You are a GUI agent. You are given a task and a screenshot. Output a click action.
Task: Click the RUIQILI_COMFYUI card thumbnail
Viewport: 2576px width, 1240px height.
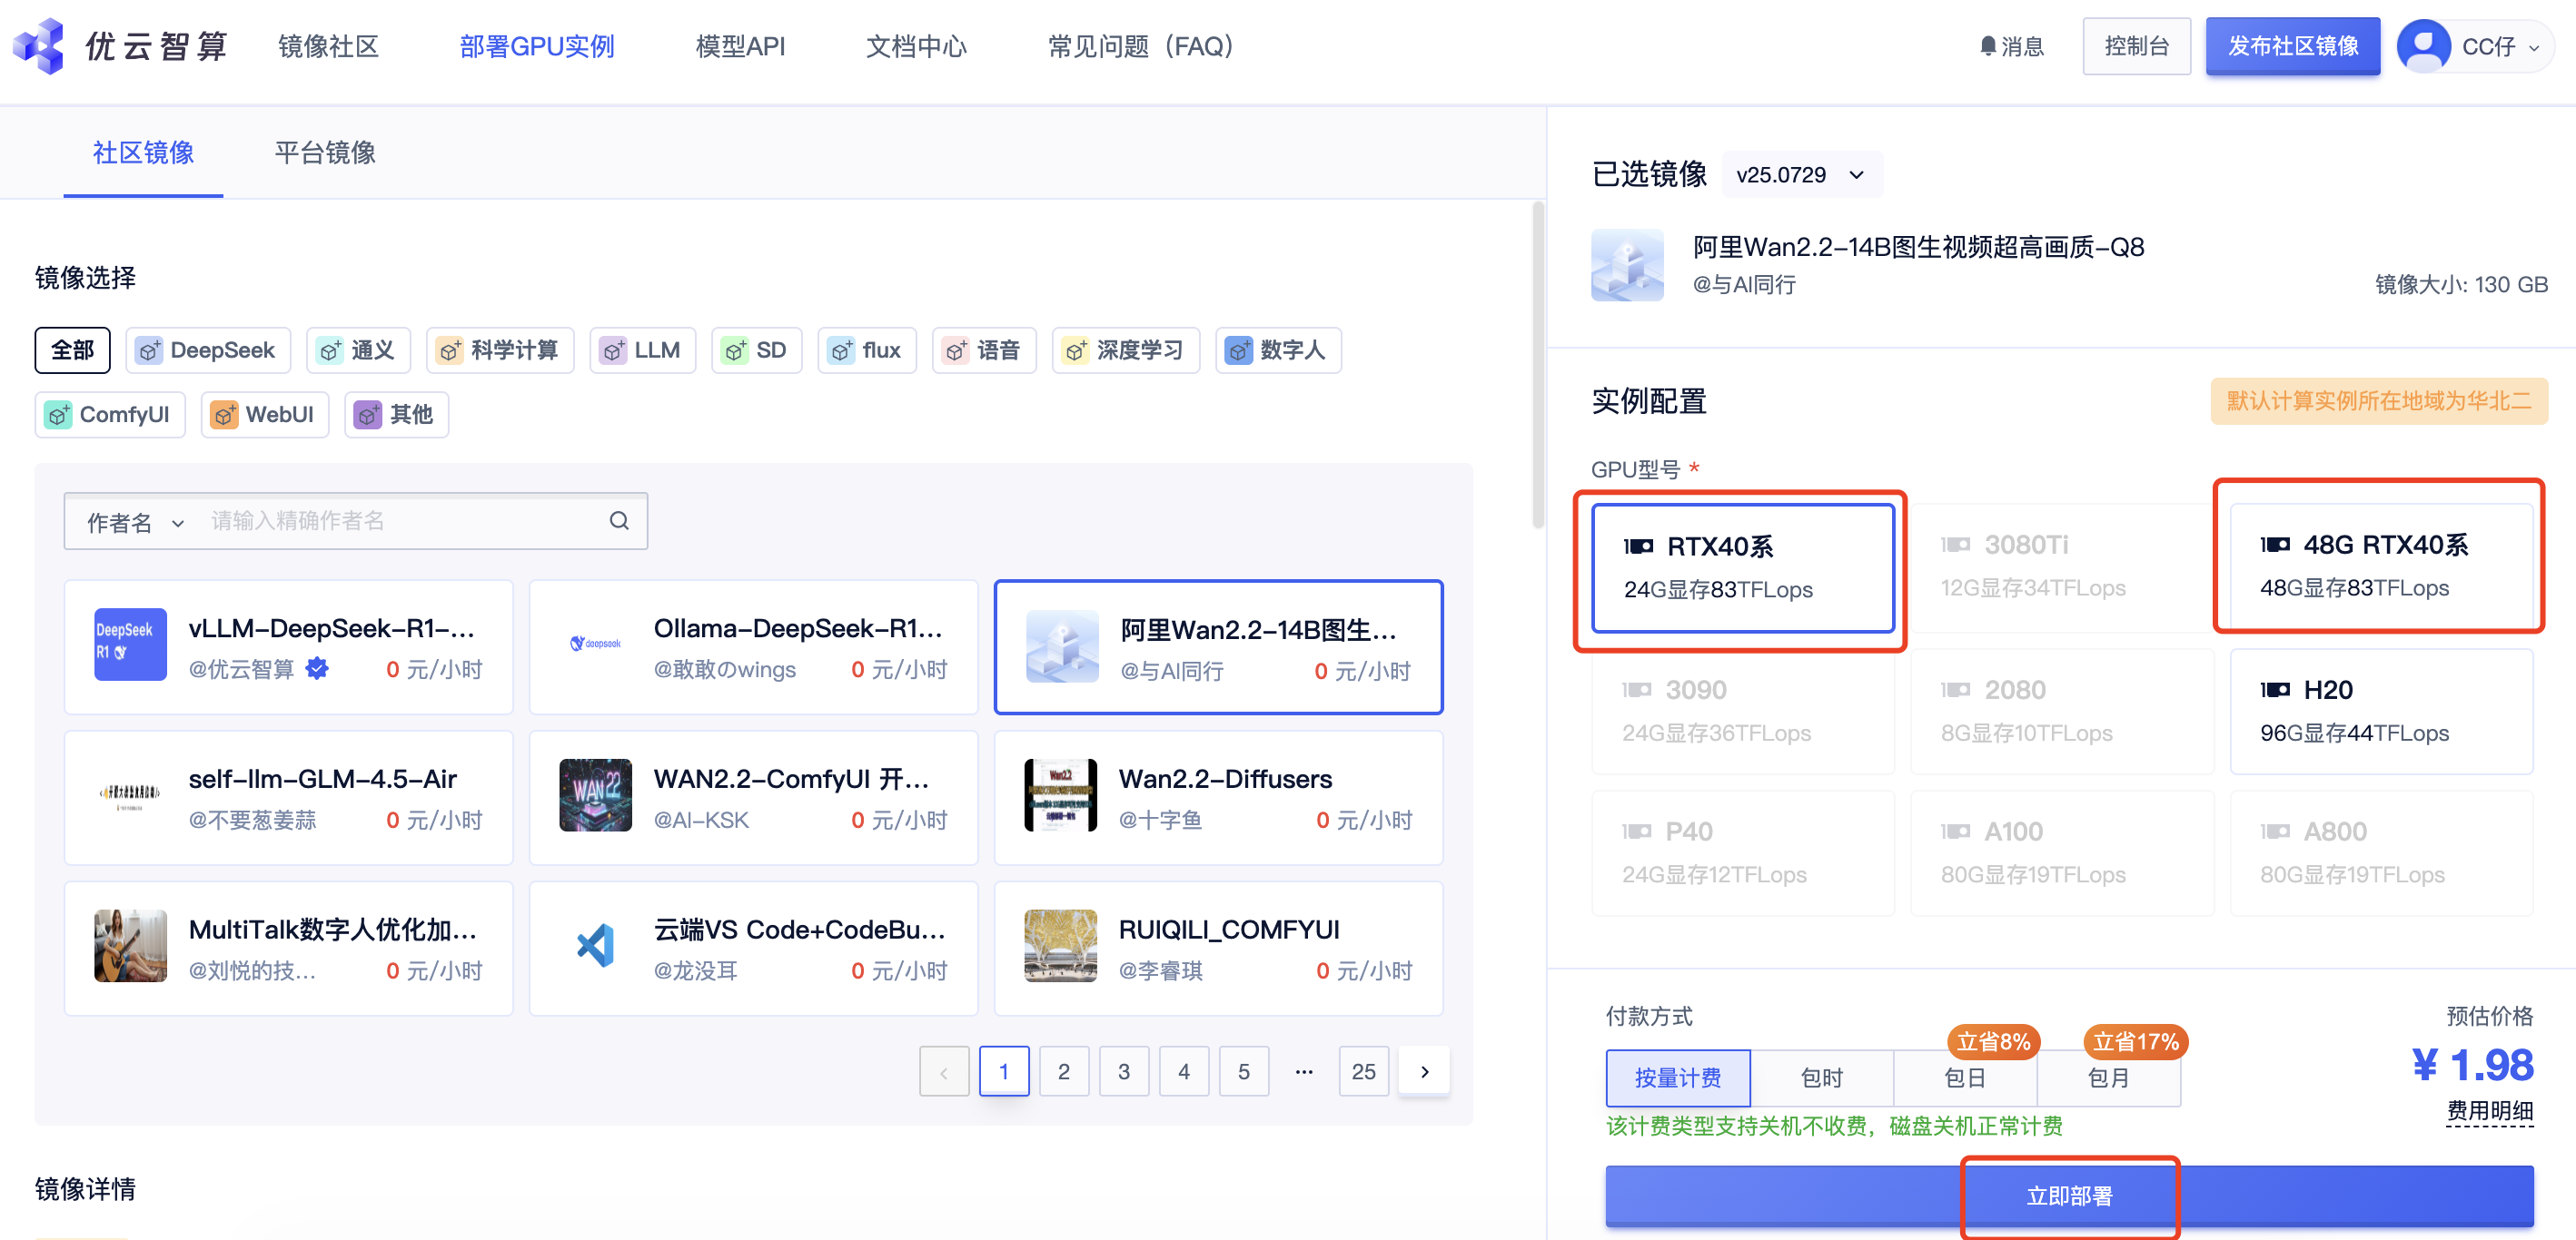pos(1060,945)
